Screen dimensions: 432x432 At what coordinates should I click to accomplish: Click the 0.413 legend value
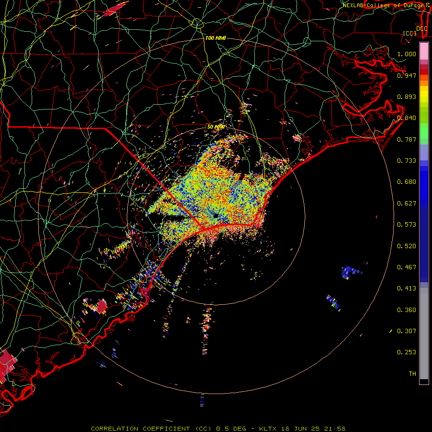(407, 288)
